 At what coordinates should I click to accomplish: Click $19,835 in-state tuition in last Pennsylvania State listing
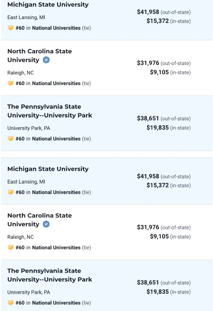(158, 292)
